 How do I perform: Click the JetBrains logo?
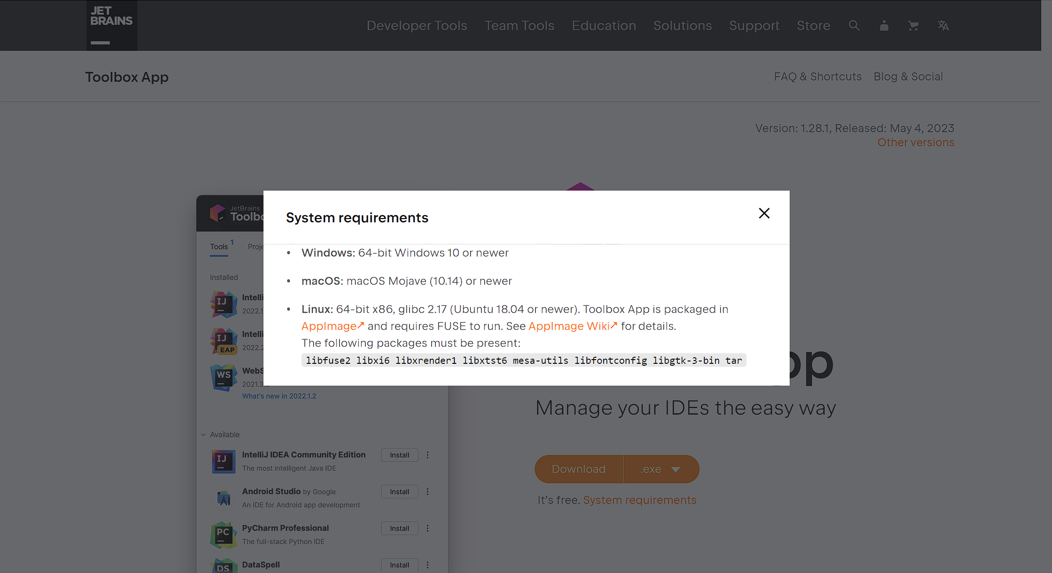[111, 20]
